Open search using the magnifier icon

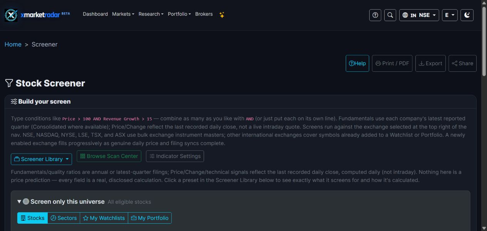click(390, 15)
